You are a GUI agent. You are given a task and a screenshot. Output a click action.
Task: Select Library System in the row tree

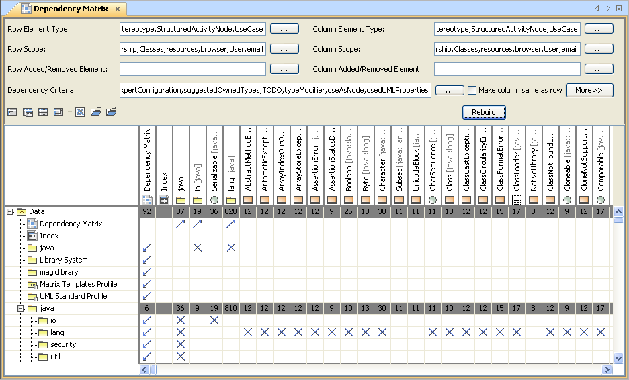(63, 260)
